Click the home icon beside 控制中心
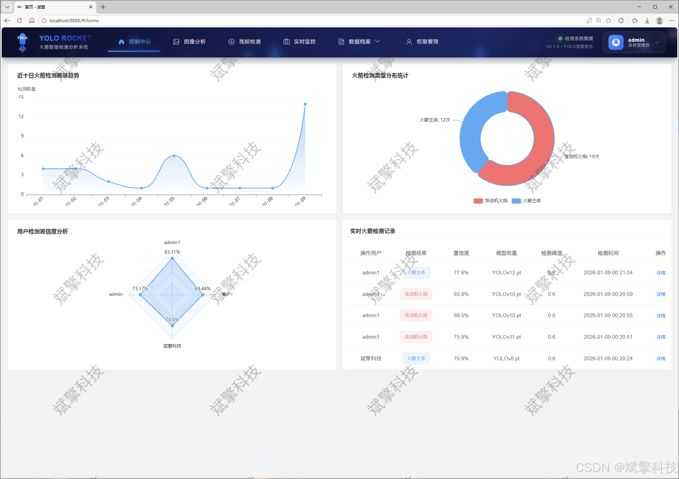 tap(121, 42)
